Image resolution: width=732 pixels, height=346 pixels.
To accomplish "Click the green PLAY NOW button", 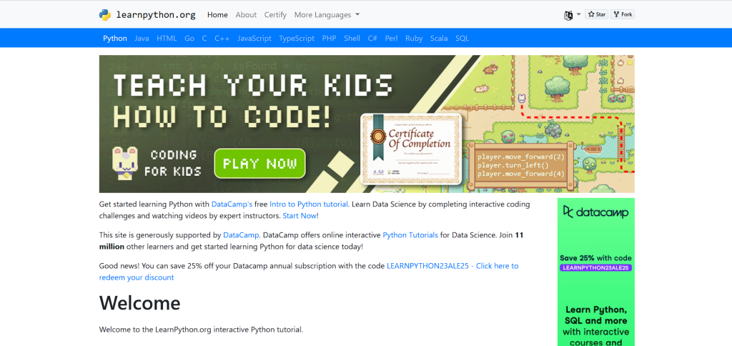I will point(260,164).
